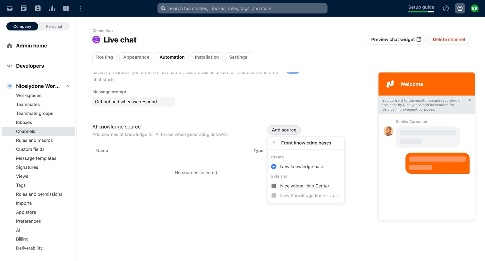Click the Type column header
Image resolution: width=485 pixels, height=261 pixels.
(x=258, y=151)
